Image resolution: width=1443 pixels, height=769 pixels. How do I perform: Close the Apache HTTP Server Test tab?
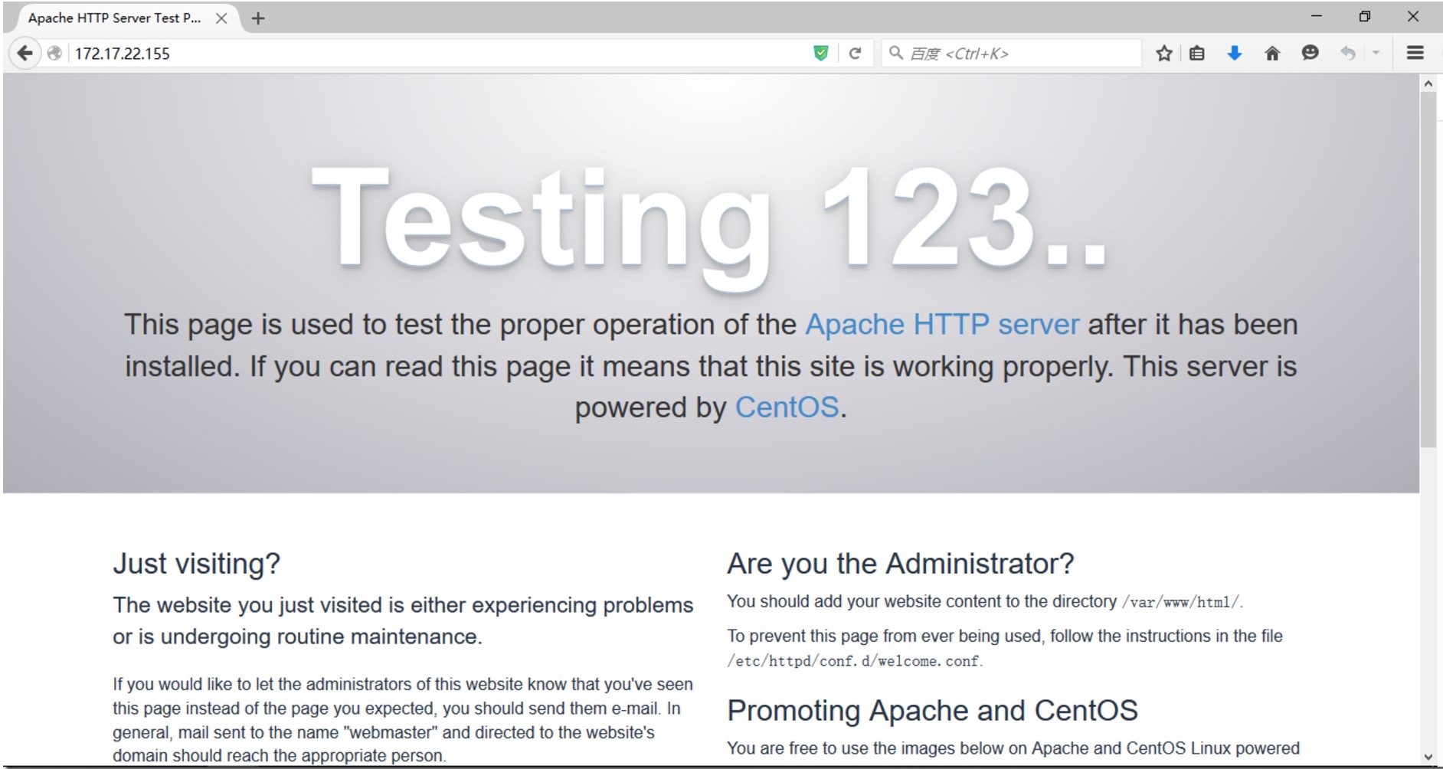(x=221, y=18)
